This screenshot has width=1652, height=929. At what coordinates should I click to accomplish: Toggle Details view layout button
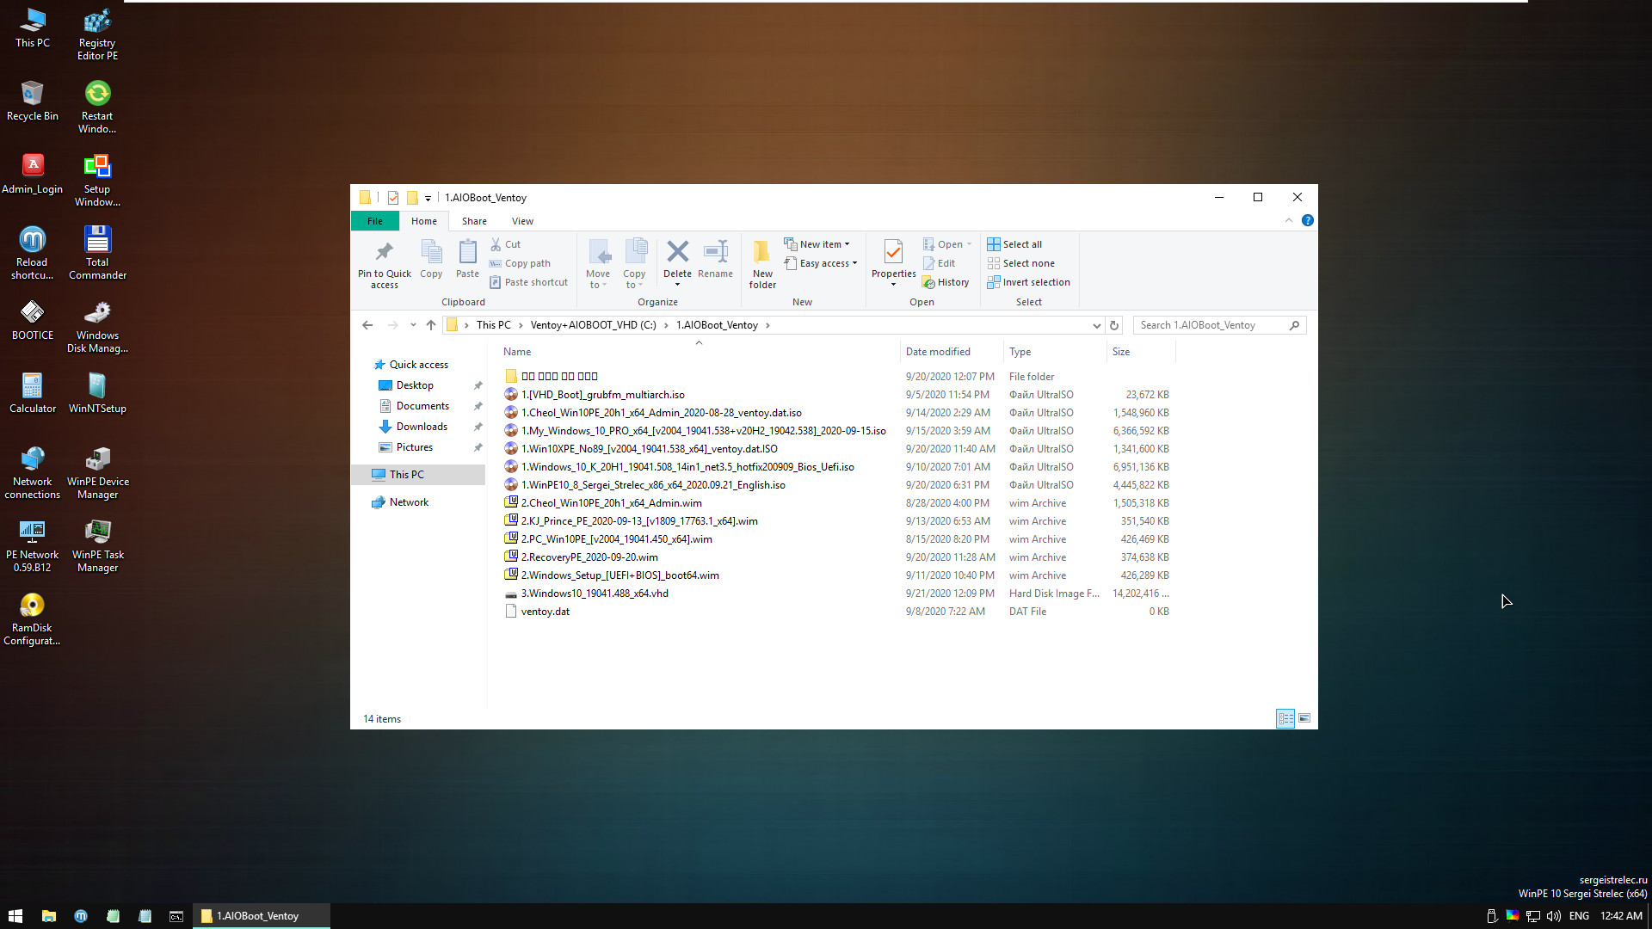[x=1285, y=718]
